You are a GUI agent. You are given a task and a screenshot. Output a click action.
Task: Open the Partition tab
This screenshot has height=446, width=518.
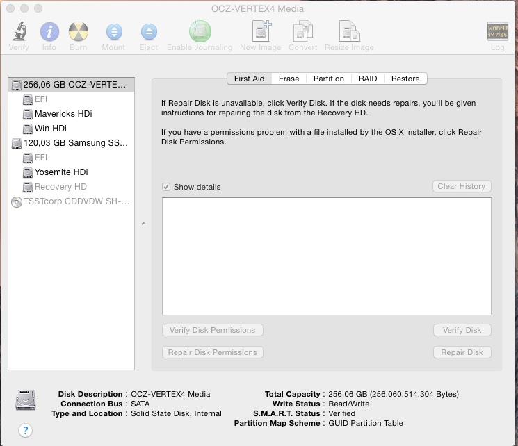(x=329, y=79)
